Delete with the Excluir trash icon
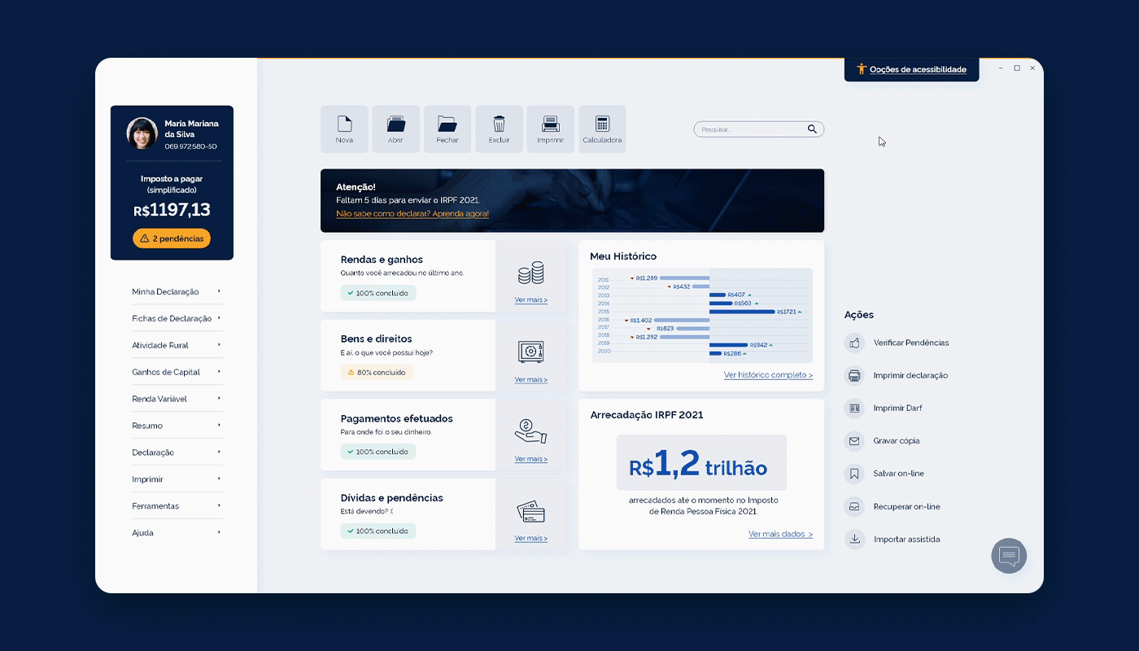The image size is (1139, 651). [499, 129]
